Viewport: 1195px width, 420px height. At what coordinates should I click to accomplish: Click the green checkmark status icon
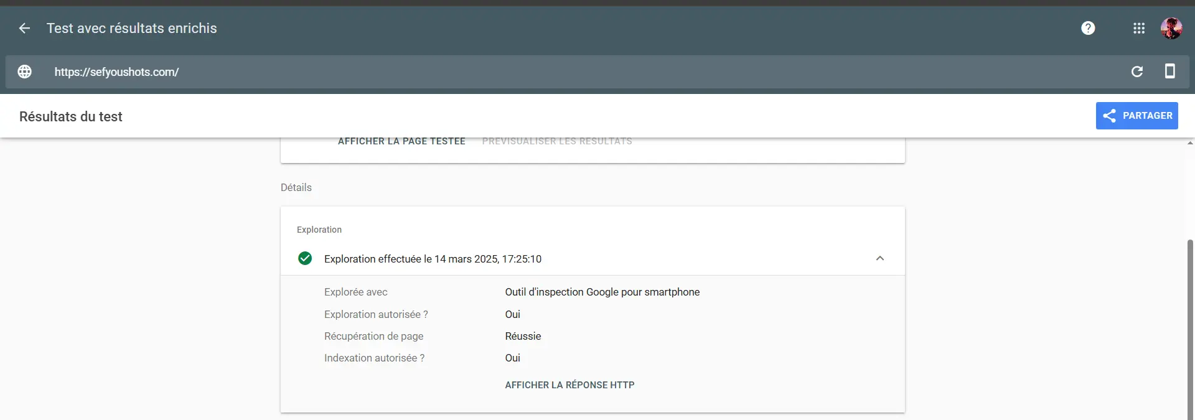click(x=305, y=258)
